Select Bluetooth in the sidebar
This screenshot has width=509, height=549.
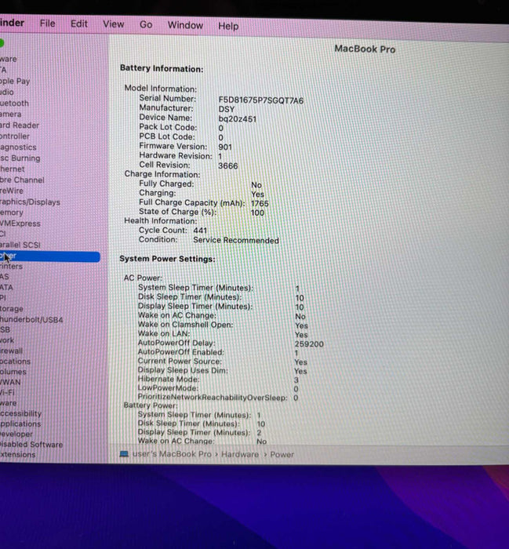point(14,104)
